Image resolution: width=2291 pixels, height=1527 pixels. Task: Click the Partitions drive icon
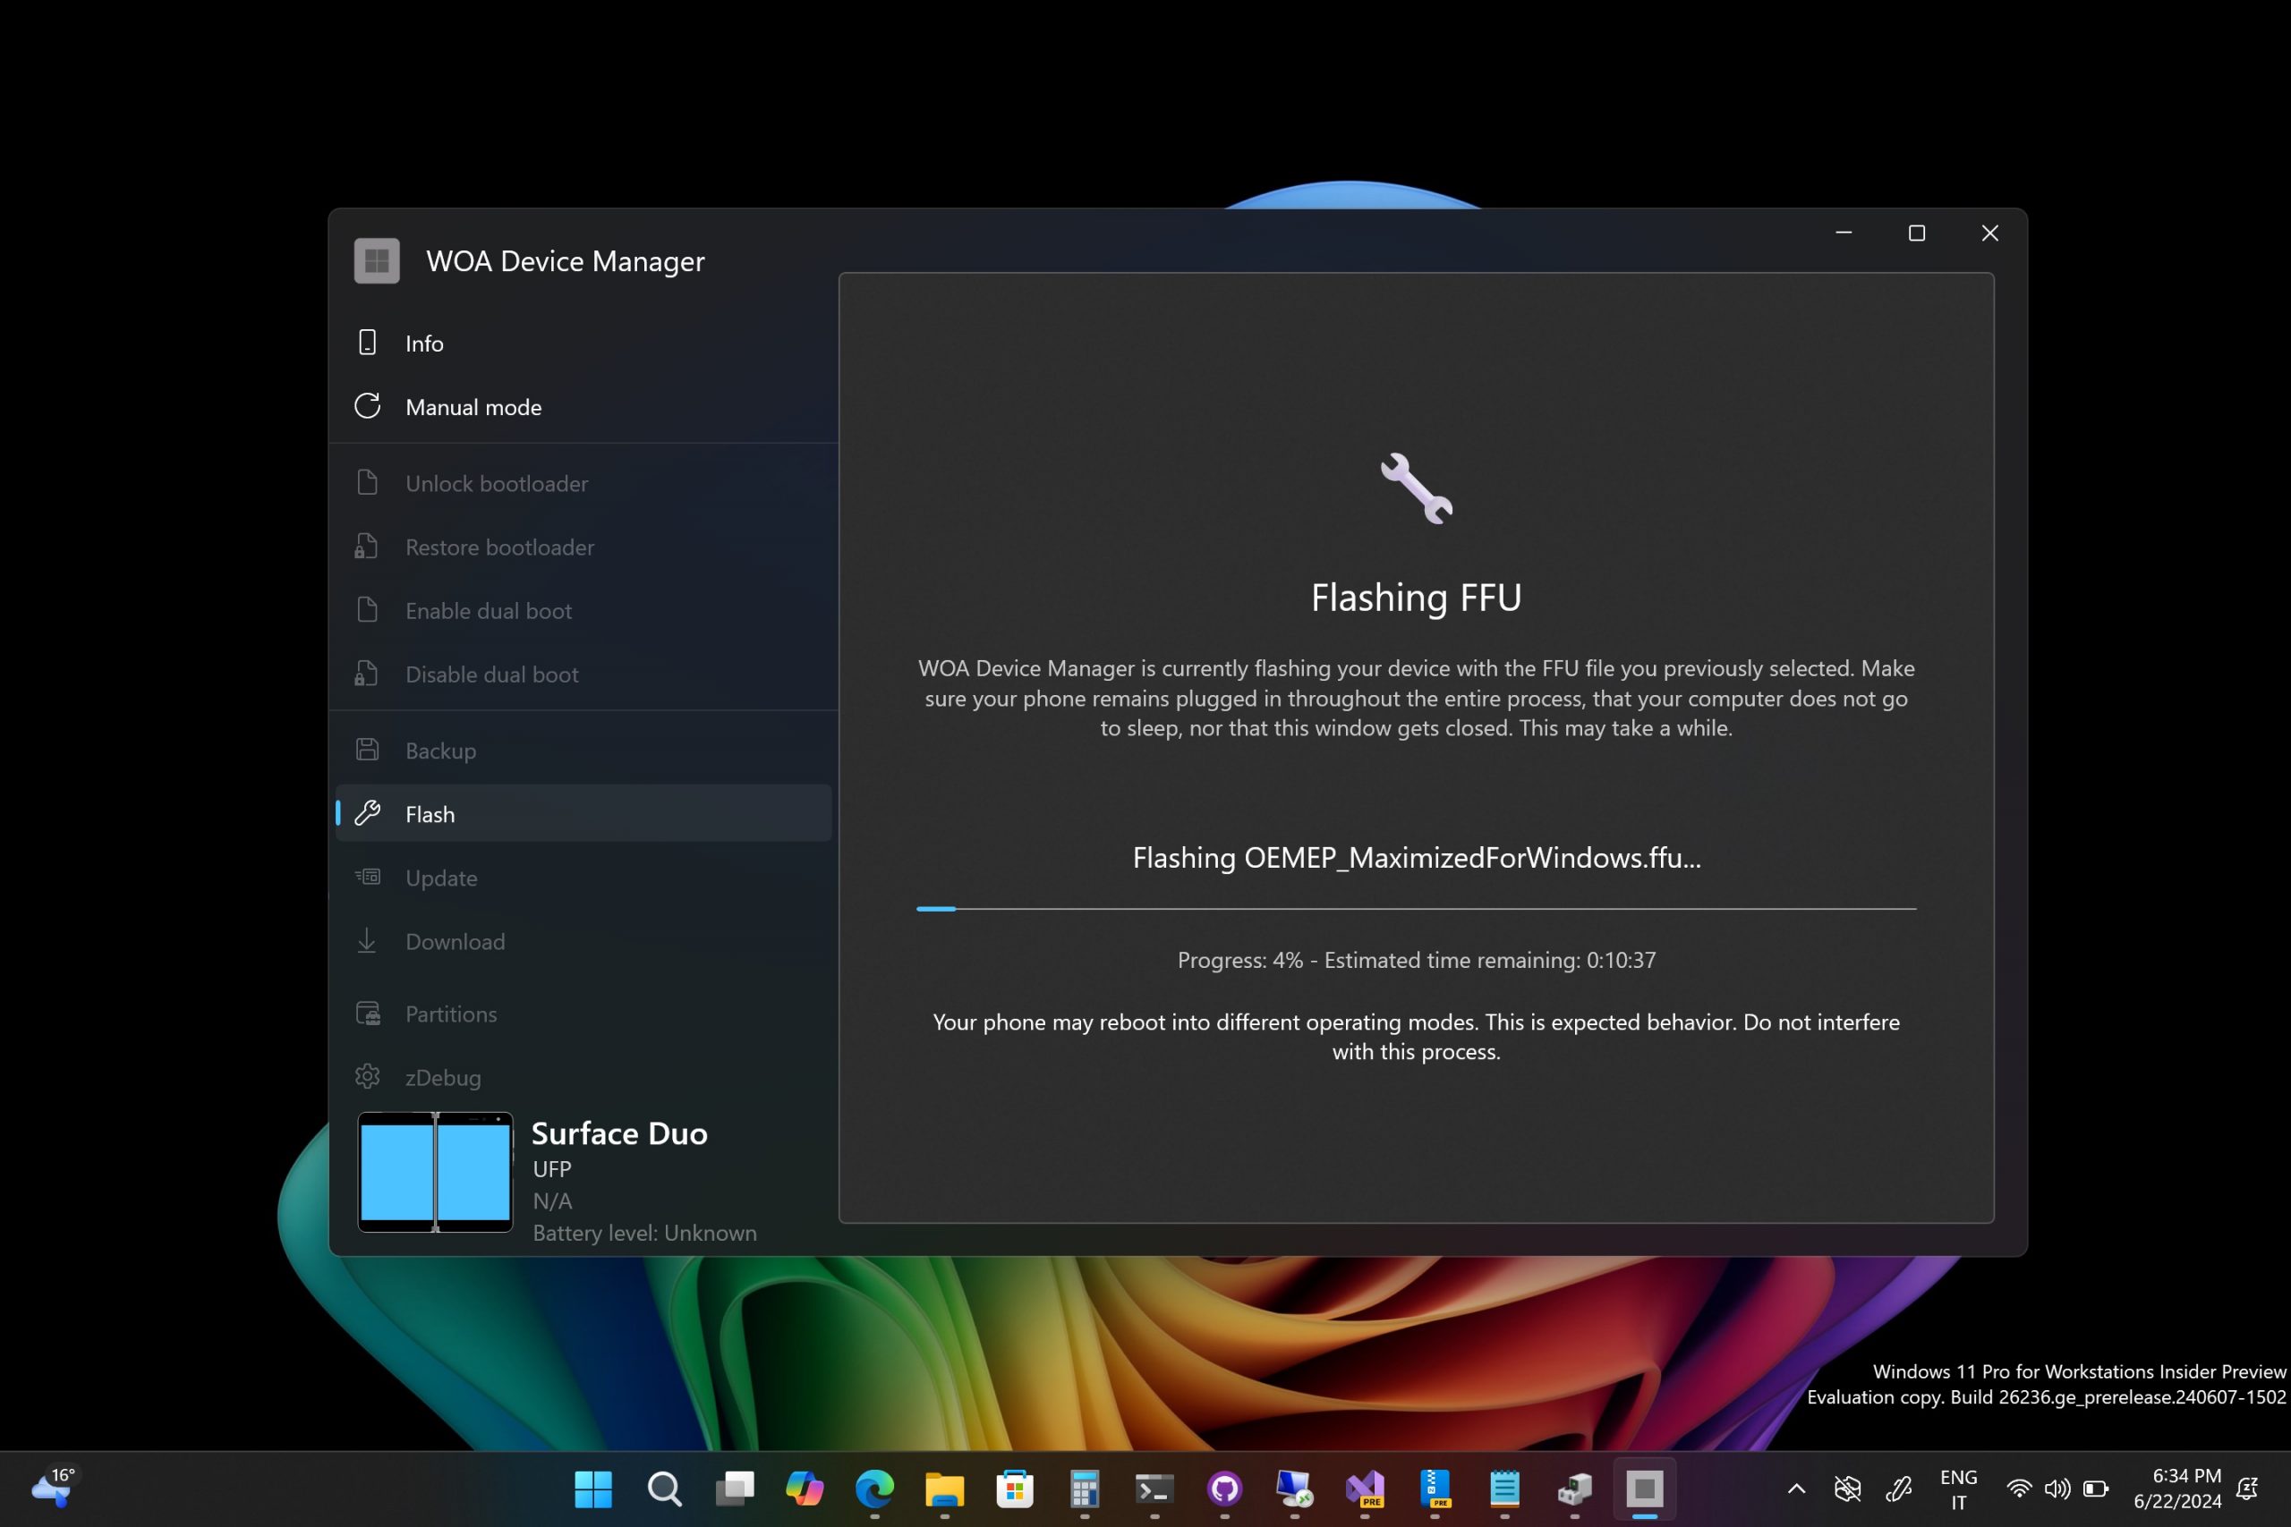368,1013
